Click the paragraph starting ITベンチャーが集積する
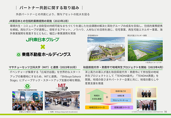The image size is (171, 118). tap(45, 76)
